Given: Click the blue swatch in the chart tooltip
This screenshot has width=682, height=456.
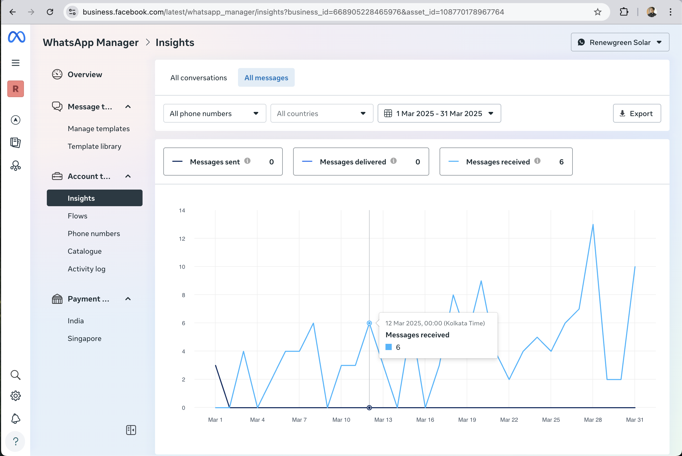Looking at the screenshot, I should click(x=388, y=347).
